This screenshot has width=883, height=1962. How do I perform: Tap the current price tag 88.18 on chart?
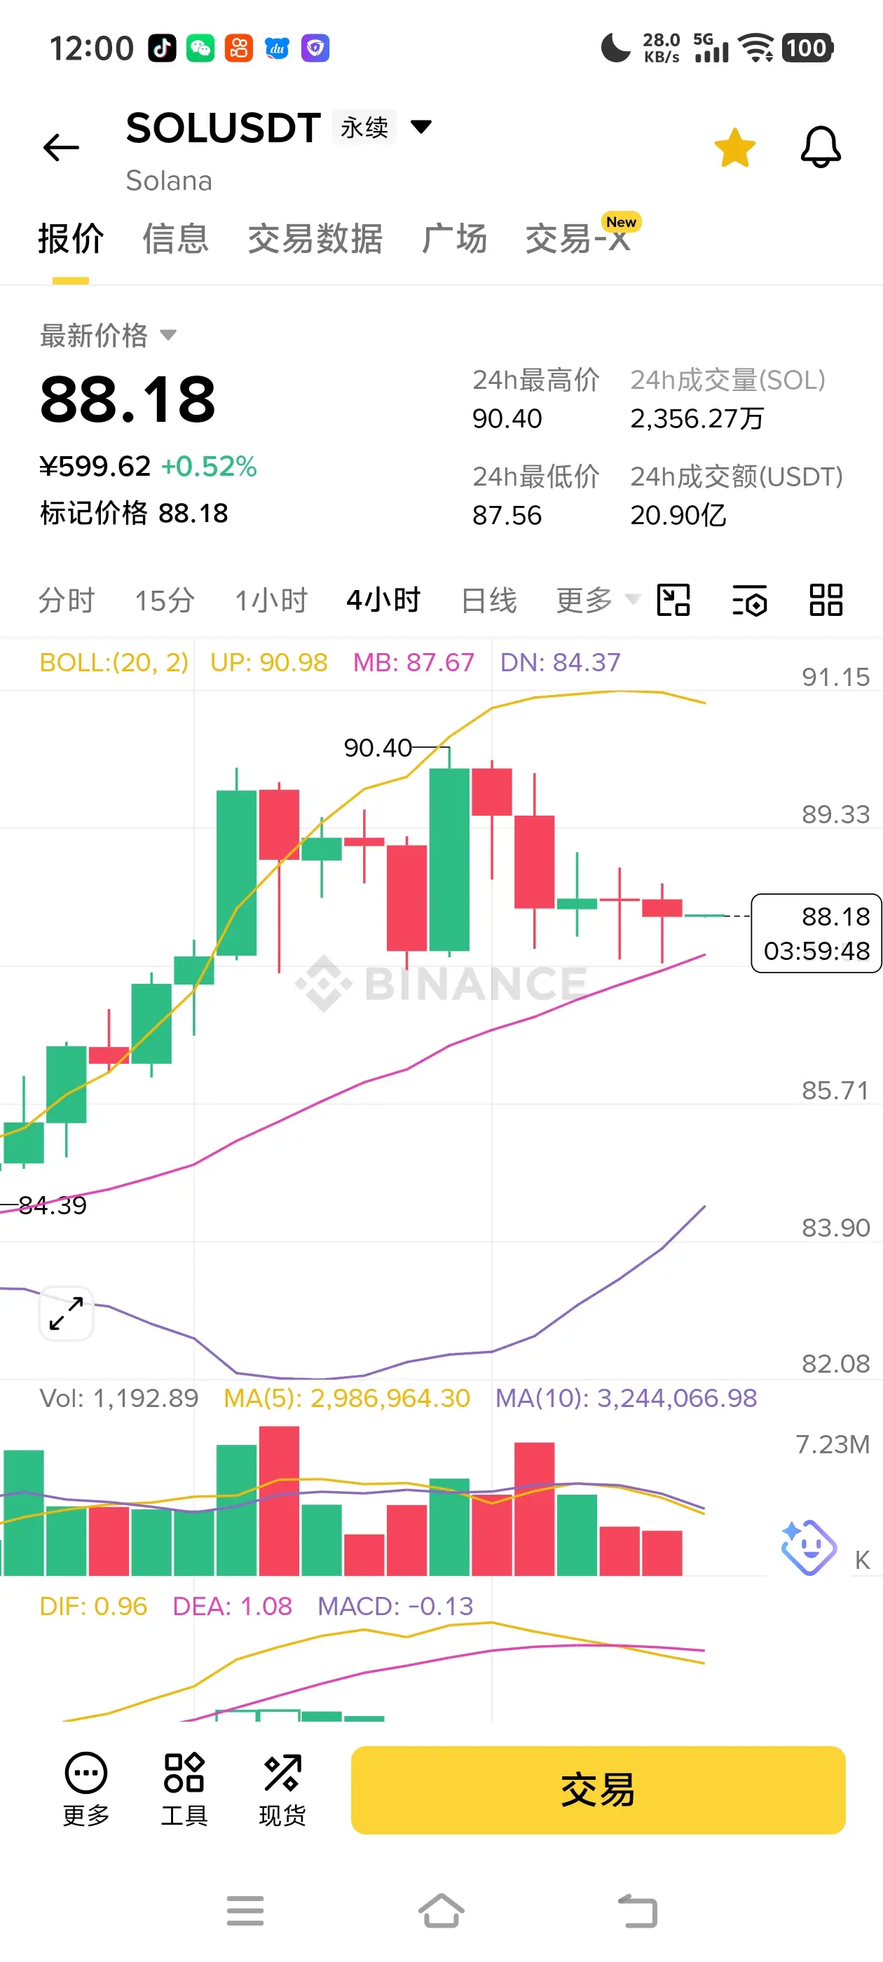tap(816, 933)
